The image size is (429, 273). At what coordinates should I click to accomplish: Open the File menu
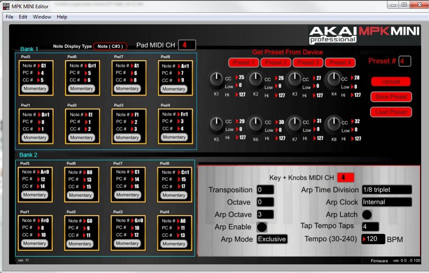[x=9, y=16]
